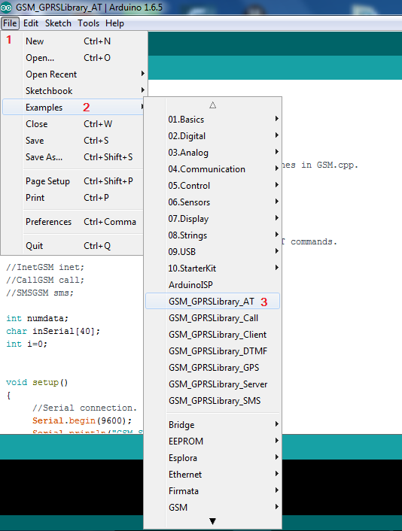Click the '//SMSGSM sms;' comment line
This screenshot has height=531, width=402.
click(x=40, y=293)
